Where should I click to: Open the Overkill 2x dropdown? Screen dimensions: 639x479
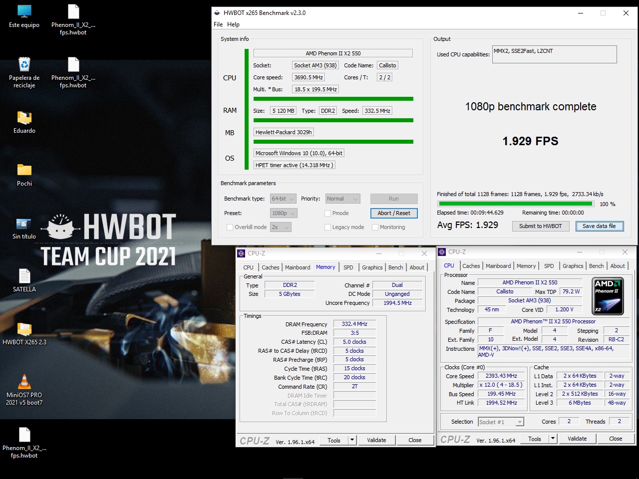coord(281,227)
